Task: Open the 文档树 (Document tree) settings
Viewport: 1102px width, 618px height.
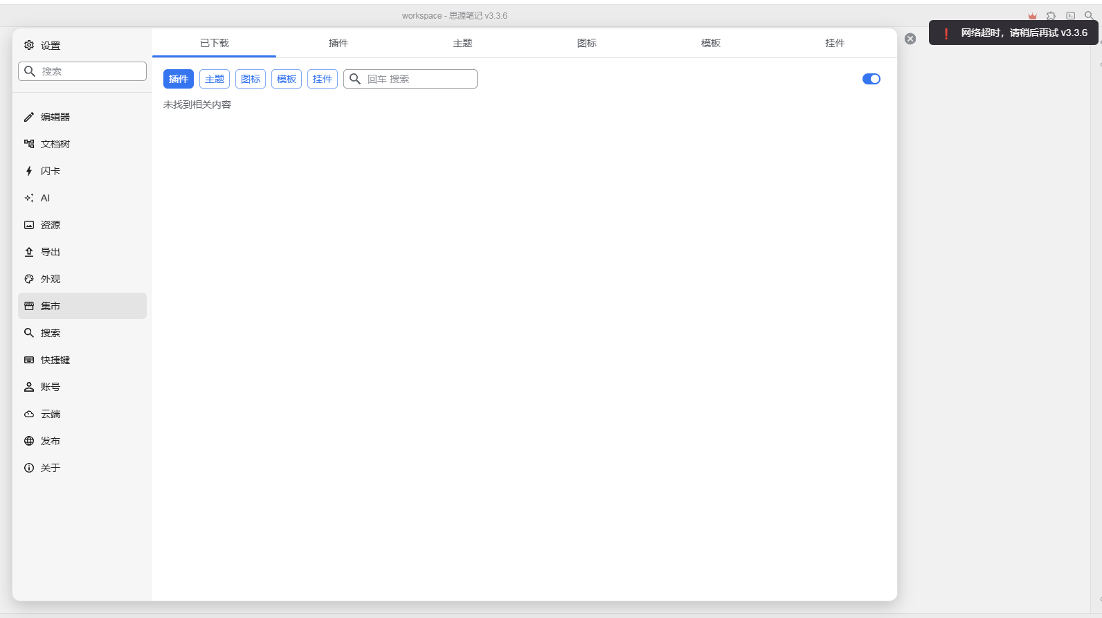Action: coord(55,144)
